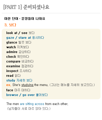Click the translation 남자들이 서로 마주 앉아 있다
The image size is (102, 120).
click(29, 109)
